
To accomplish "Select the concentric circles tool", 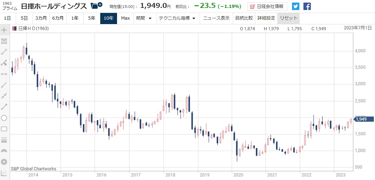I will [4, 162].
